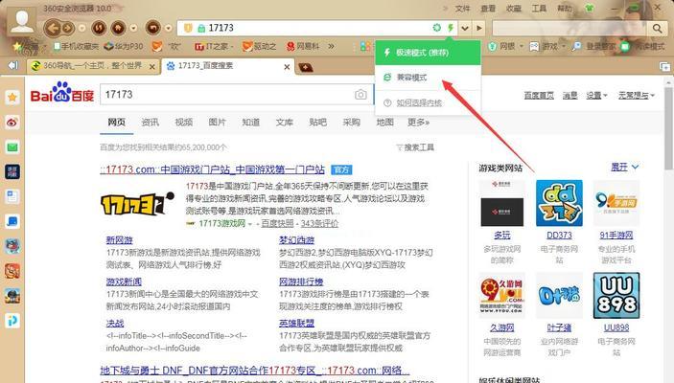Image resolution: width=674 pixels, height=383 pixels.
Task: Select 兼容模式 in the kernel menu
Action: click(428, 78)
